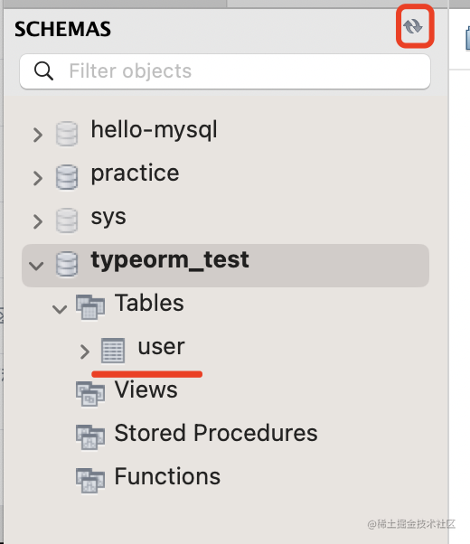
Task: Click the search magnifier icon
Action: click(43, 71)
